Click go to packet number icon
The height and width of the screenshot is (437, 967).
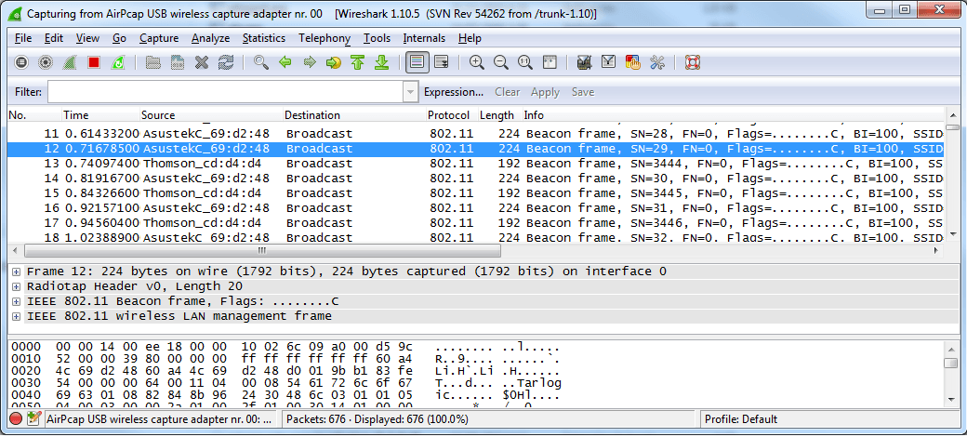pos(334,62)
